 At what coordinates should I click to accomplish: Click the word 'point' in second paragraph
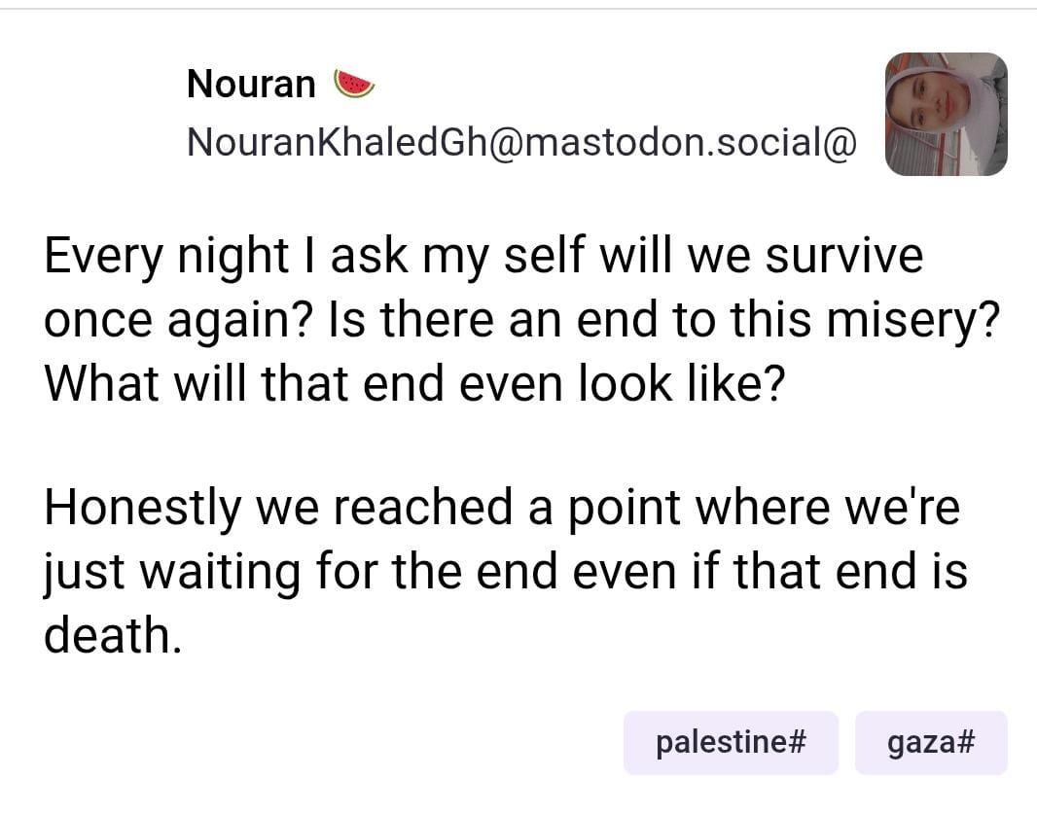point(624,510)
